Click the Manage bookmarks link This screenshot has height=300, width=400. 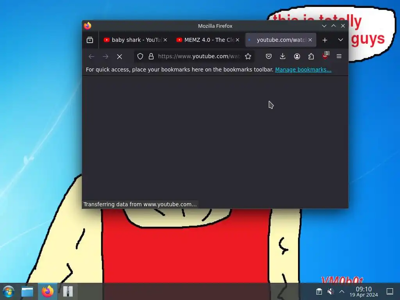coord(303,70)
